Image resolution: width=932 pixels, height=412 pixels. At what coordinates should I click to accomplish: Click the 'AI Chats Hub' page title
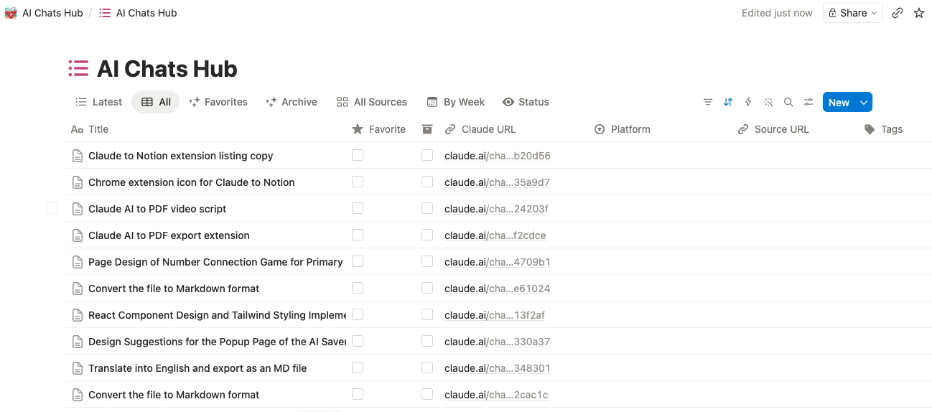click(167, 69)
